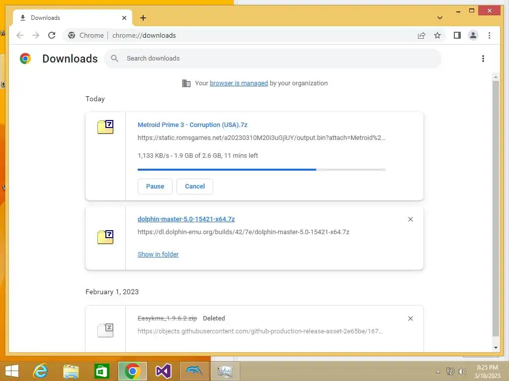The width and height of the screenshot is (509, 381).
Task: Launch Internet Explorer from taskbar
Action: tap(41, 371)
